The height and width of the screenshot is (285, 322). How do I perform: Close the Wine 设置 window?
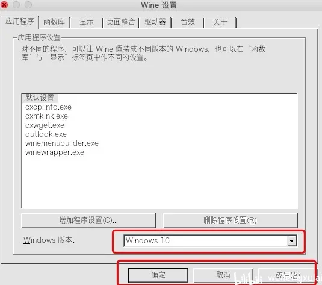pyautogui.click(x=4, y=5)
